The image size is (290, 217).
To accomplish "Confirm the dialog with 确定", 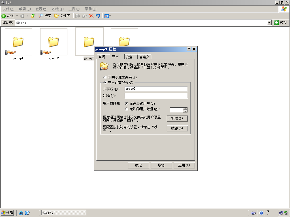I will click(138, 165).
